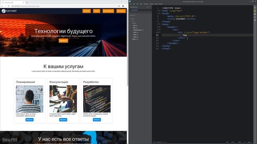
Task: Open the encoding dropdown in status bar
Action: pyautogui.click(x=233, y=142)
